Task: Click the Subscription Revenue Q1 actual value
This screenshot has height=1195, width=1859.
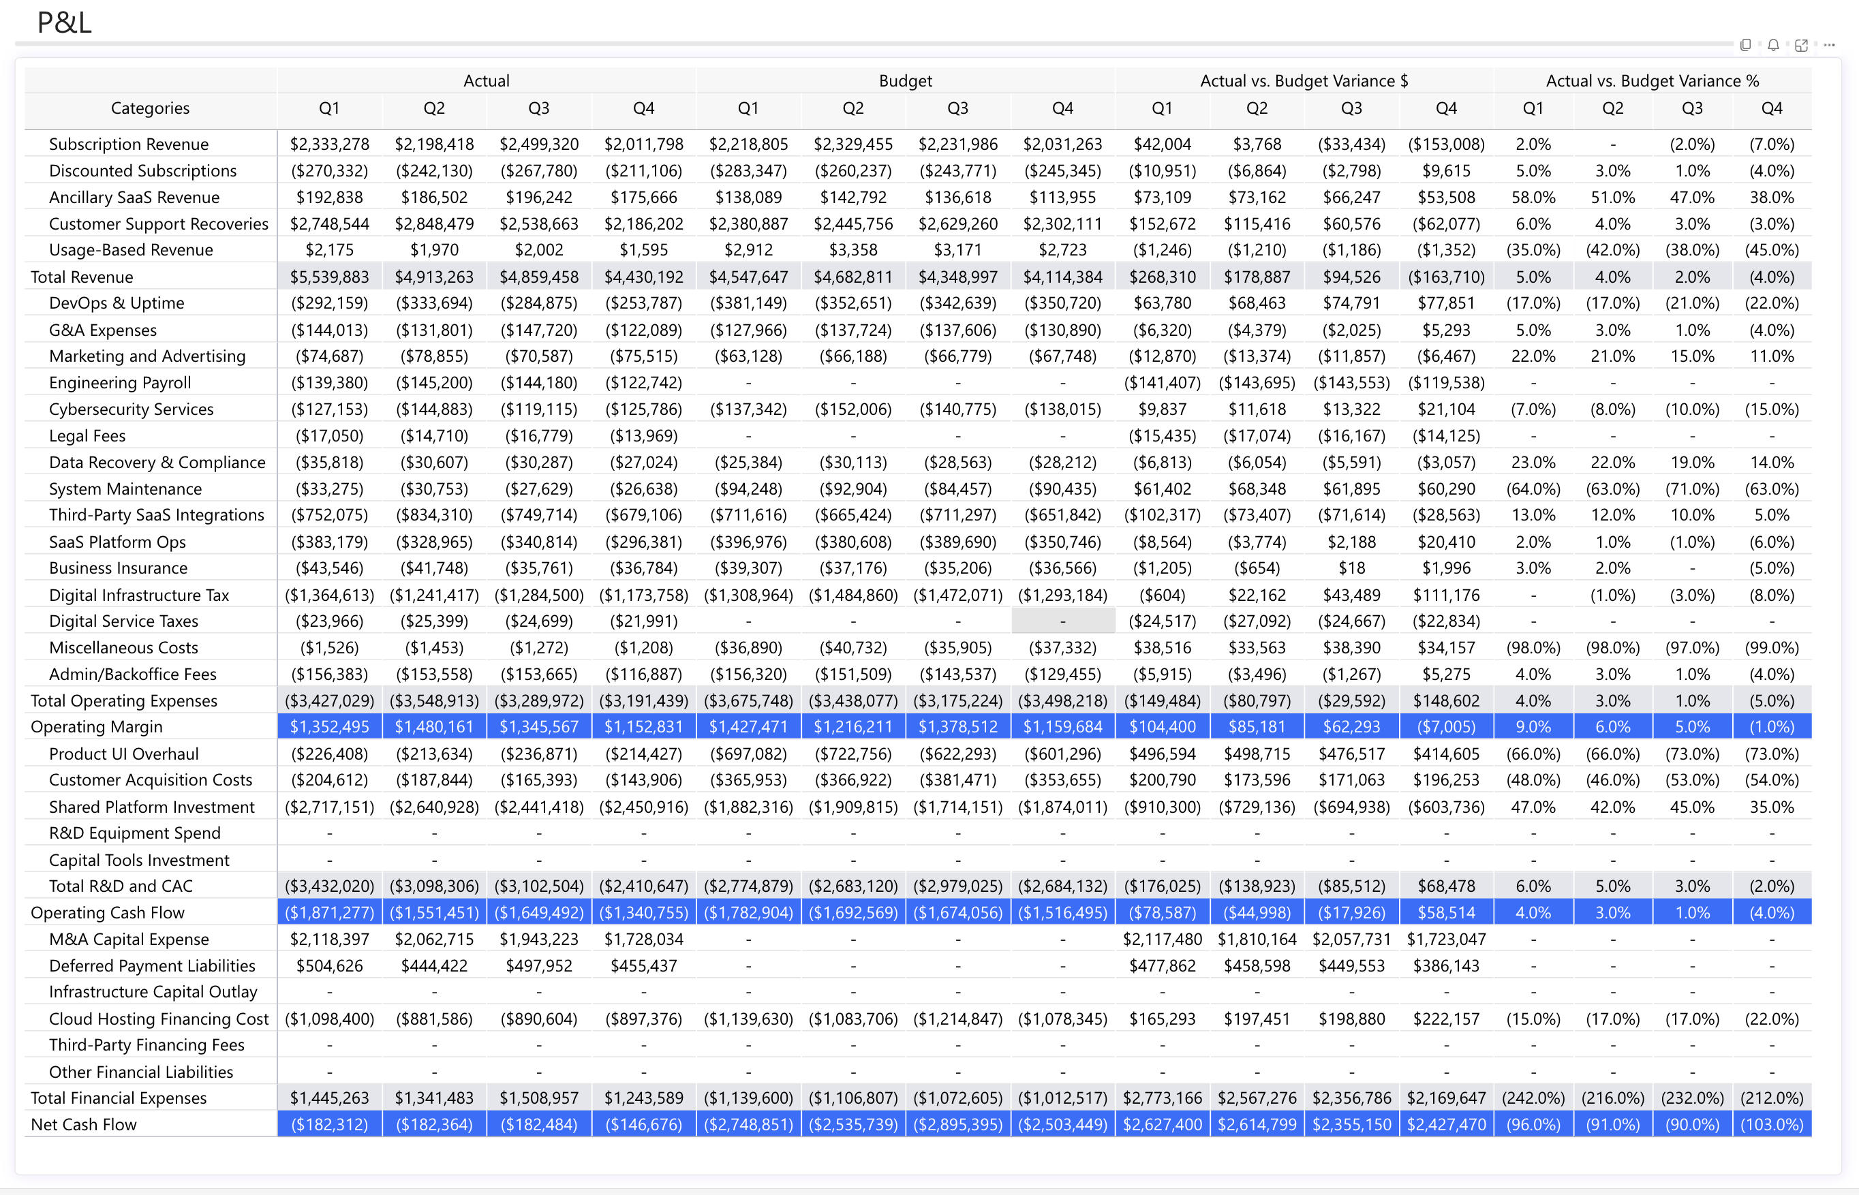Action: pos(329,144)
